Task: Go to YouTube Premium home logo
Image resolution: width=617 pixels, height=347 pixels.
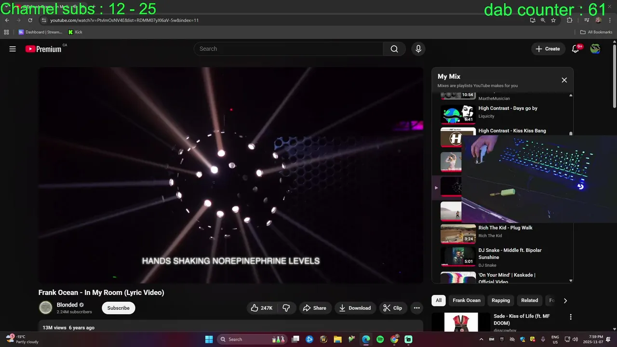Action: tap(43, 49)
